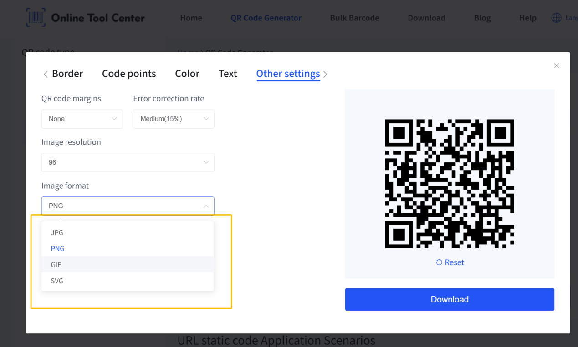Viewport: 578px width, 347px height.
Task: Switch to the Color tab
Action: pos(187,74)
